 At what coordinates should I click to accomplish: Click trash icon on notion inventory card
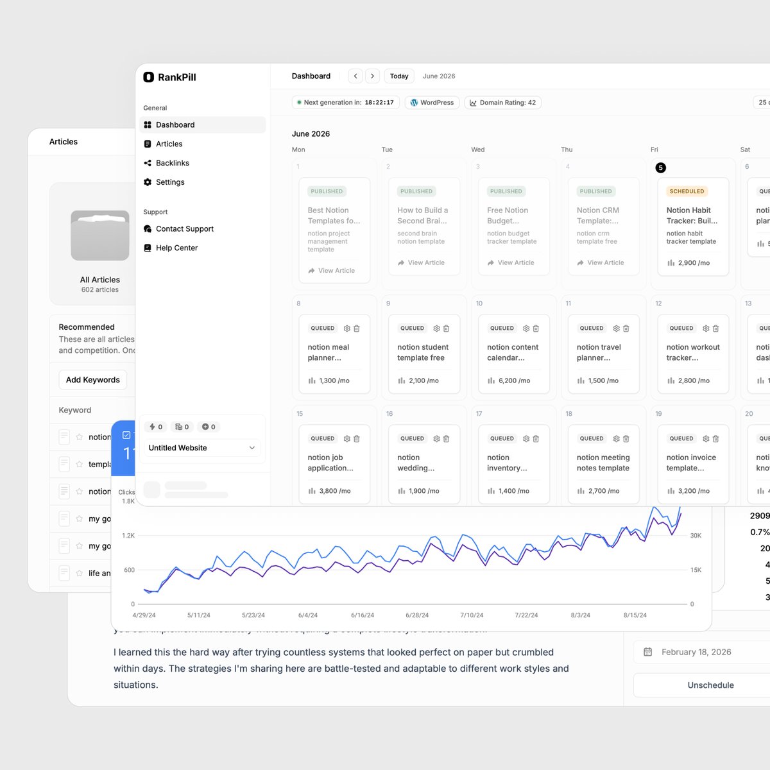pos(536,439)
